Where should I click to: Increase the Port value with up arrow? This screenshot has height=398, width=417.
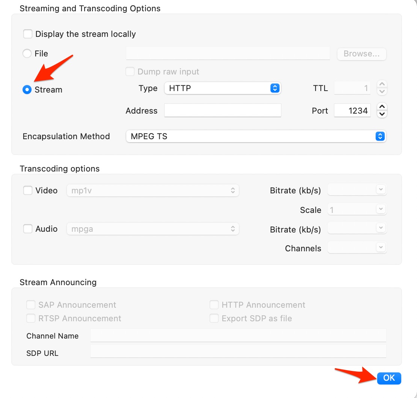pyautogui.click(x=382, y=107)
